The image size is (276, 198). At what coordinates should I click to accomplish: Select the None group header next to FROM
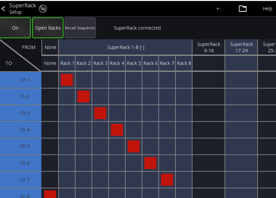50,47
